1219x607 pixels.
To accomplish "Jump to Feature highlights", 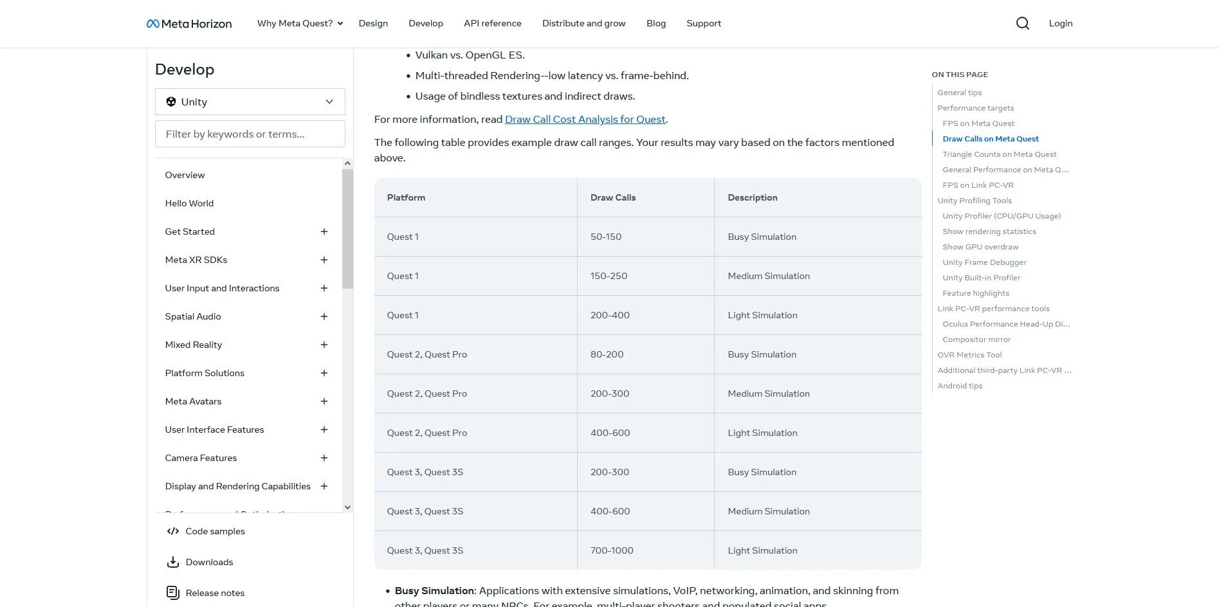I will [976, 293].
